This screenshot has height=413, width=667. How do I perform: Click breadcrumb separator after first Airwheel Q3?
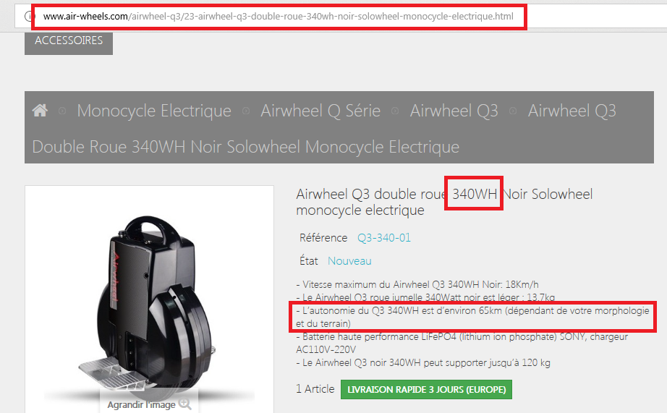click(x=513, y=111)
